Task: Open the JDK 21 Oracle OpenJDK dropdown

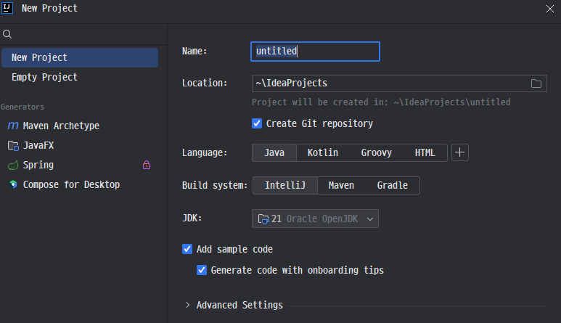Action: tap(315, 218)
